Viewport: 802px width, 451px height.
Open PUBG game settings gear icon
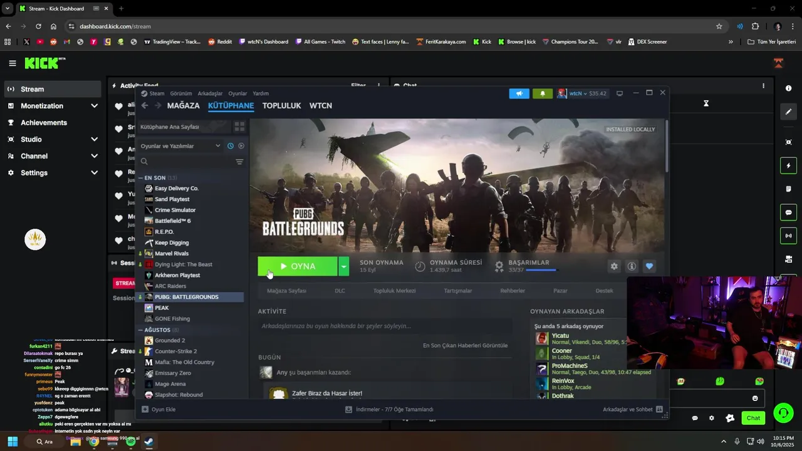pyautogui.click(x=614, y=266)
